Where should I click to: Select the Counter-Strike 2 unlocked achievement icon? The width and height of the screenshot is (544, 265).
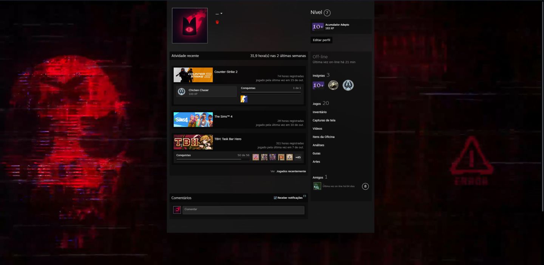244,99
